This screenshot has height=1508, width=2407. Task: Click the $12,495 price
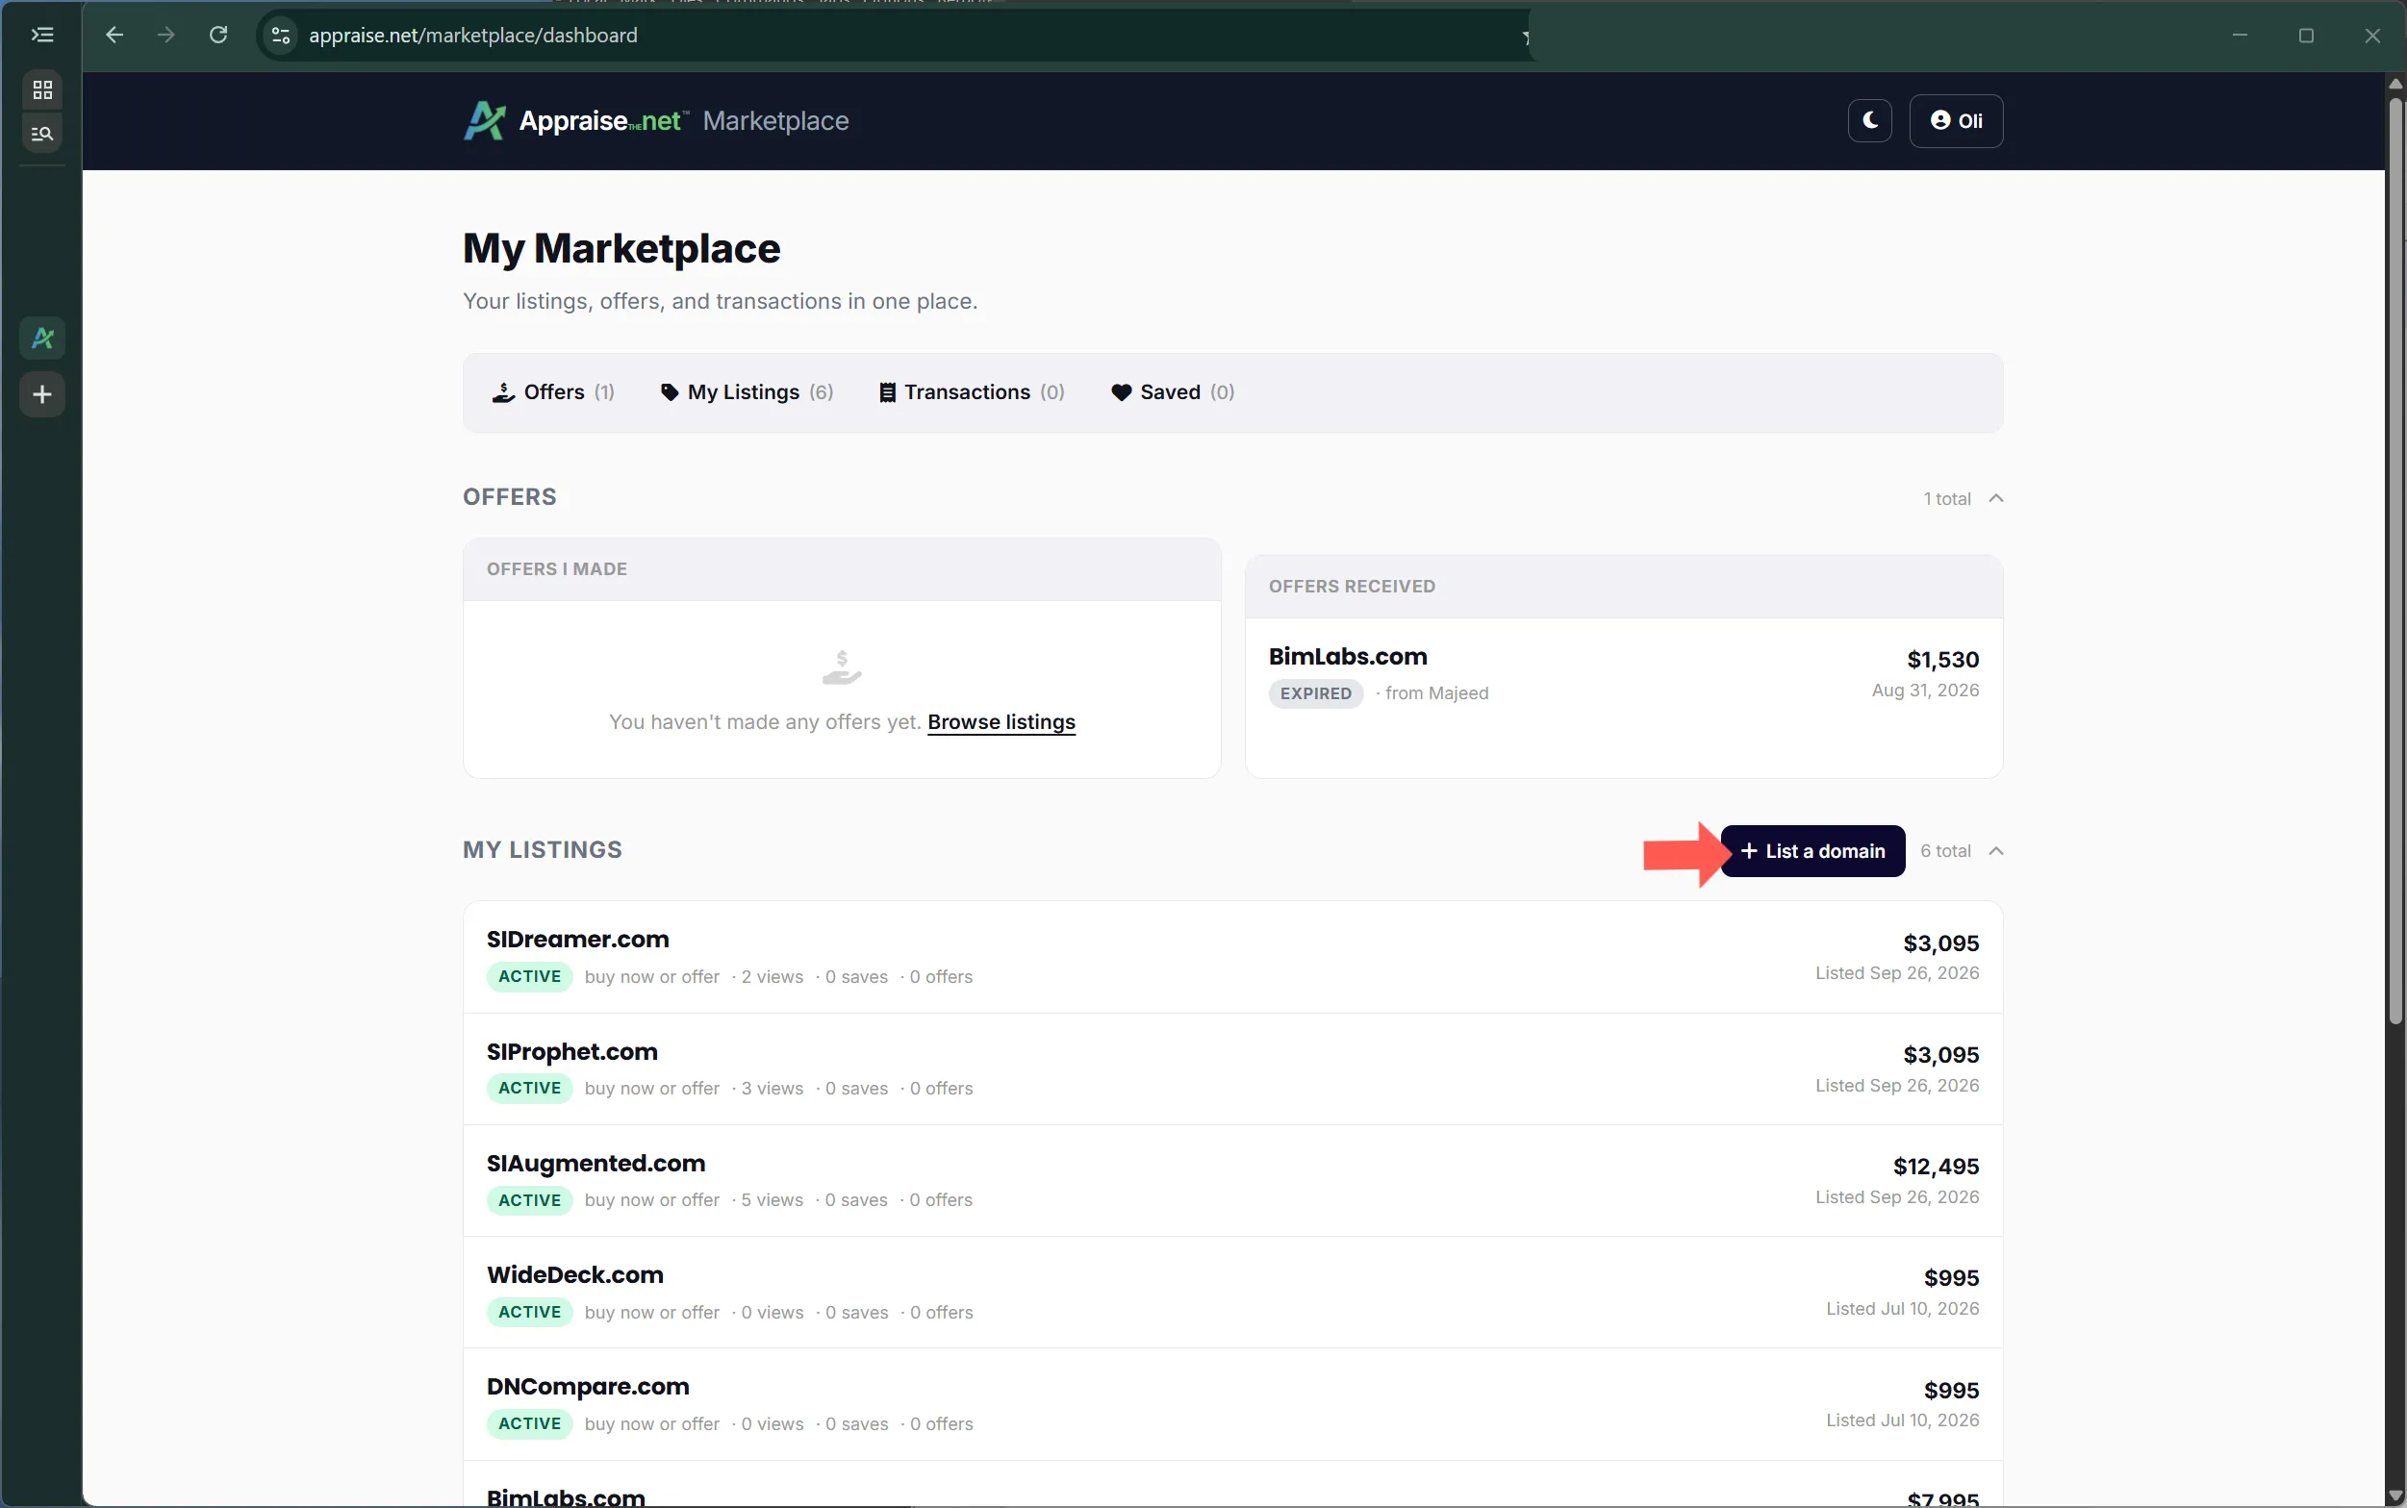1936,1166
